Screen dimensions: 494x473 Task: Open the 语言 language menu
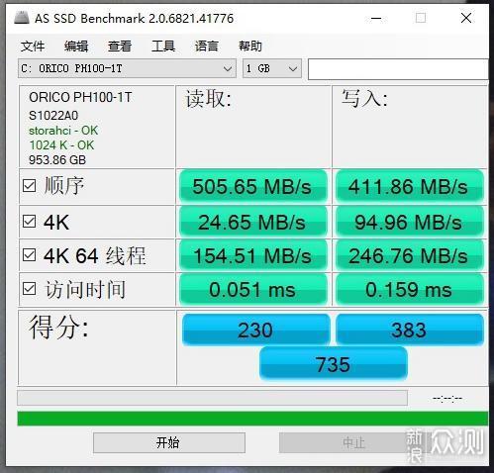207,46
